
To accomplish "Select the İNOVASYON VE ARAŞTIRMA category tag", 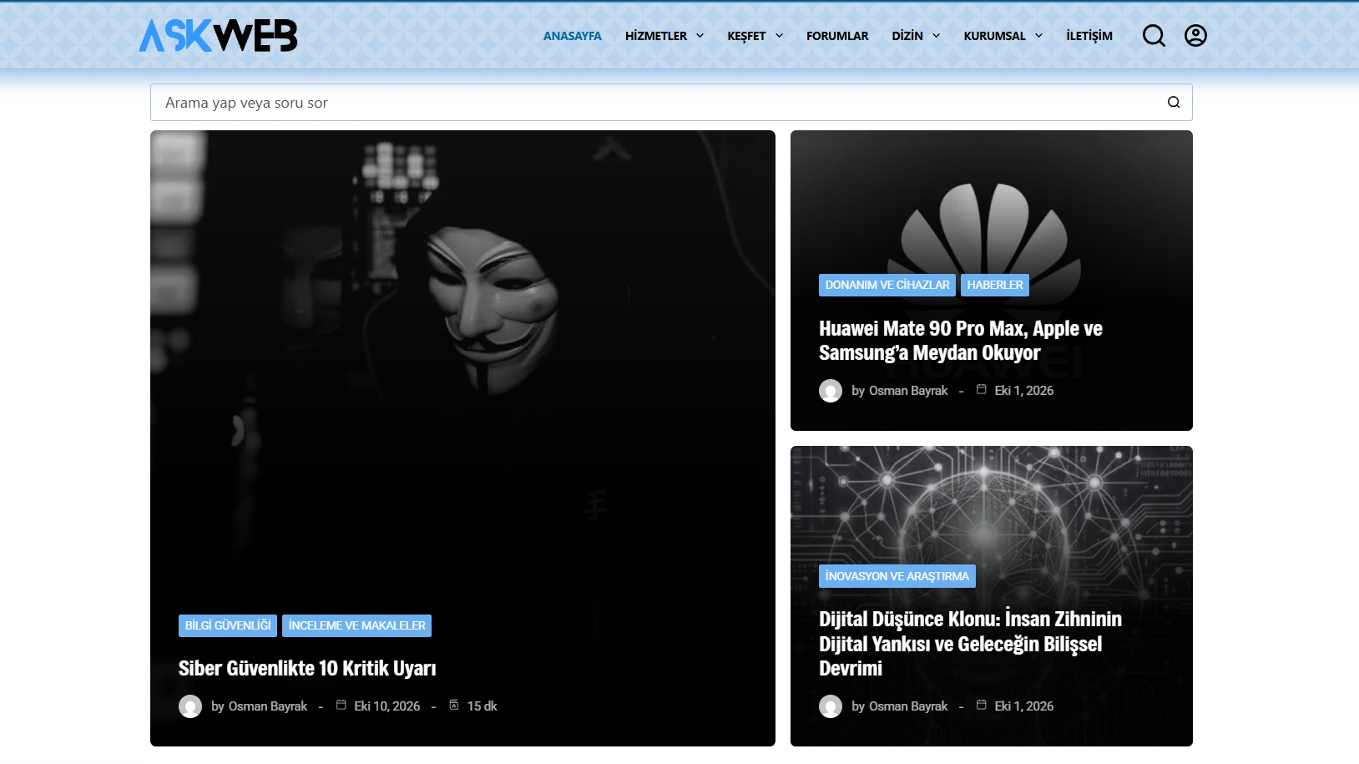I will [x=897, y=576].
